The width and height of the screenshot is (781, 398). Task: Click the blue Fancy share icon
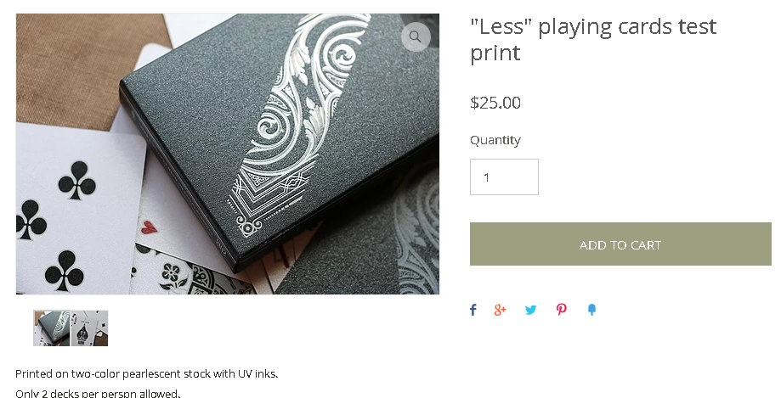click(x=591, y=310)
